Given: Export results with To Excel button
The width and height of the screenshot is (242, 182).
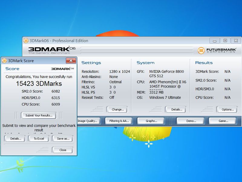Looking at the screenshot, I should pyautogui.click(x=39, y=139).
